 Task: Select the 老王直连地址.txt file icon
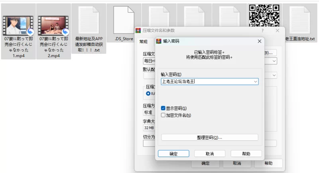coord(300,20)
